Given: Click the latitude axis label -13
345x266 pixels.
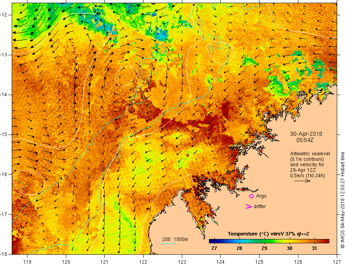Looking at the screenshot, I should 4,55.
